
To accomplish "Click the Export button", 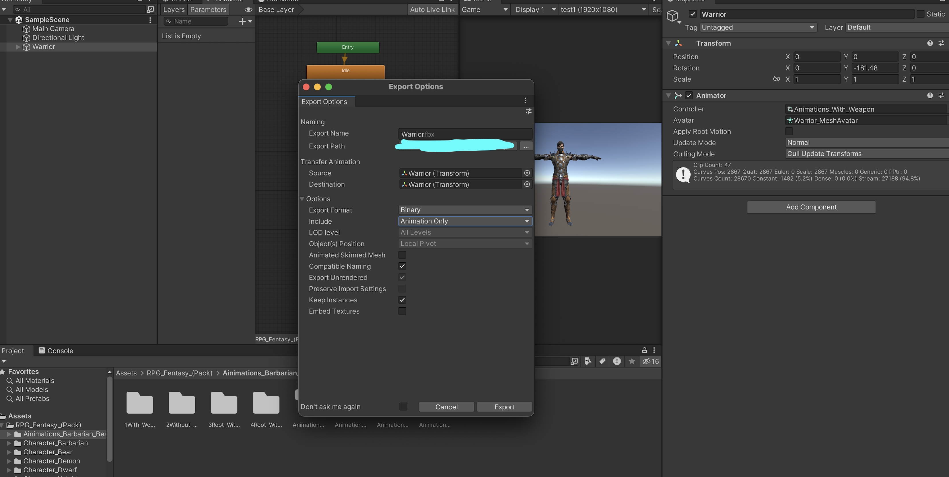I will tap(504, 407).
